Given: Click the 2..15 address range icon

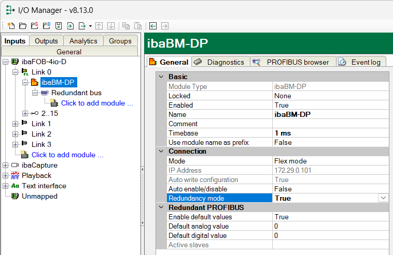Looking at the screenshot, I should click(x=34, y=113).
